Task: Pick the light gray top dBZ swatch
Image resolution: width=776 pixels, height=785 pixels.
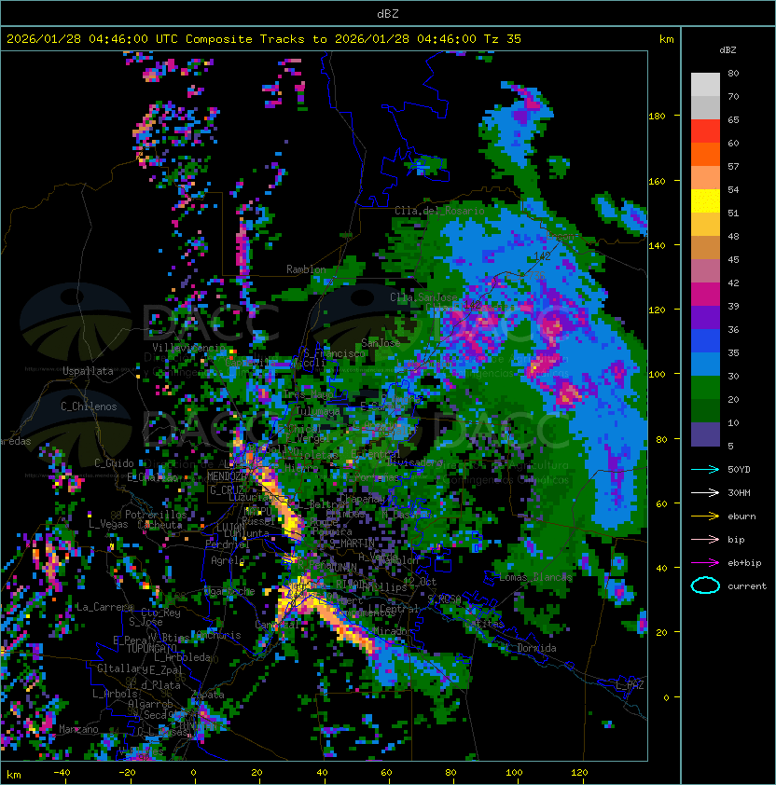Action: (x=705, y=85)
